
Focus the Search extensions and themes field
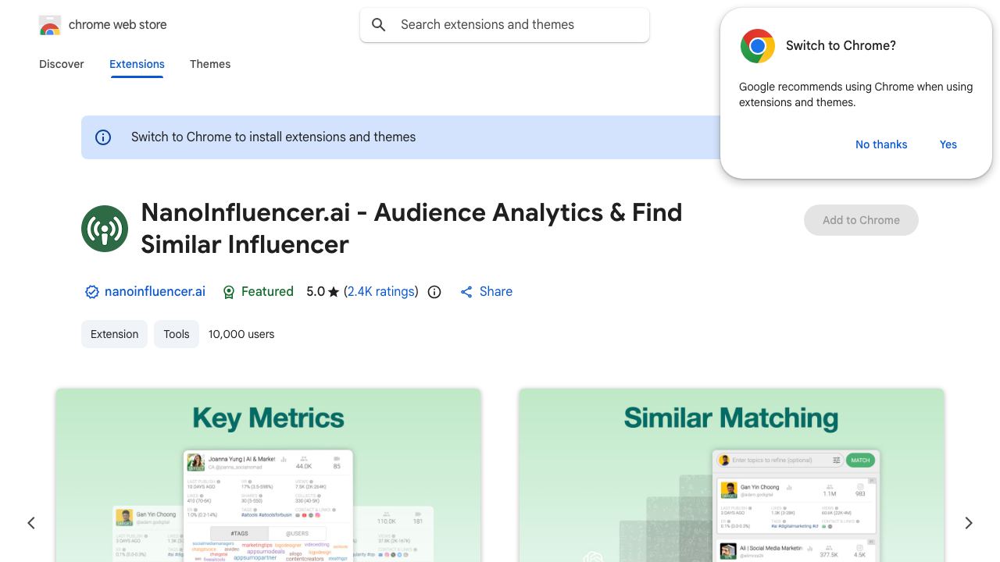coord(505,25)
